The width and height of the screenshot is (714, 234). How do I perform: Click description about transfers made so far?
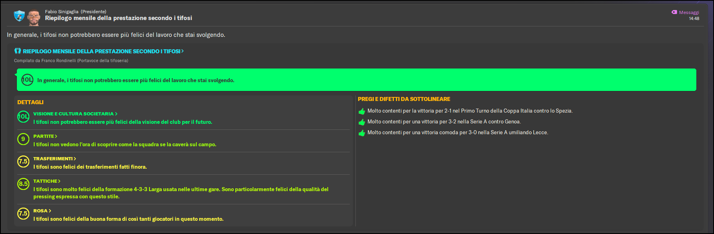90,167
